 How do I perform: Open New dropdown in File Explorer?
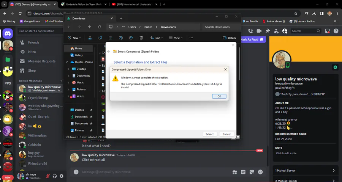[x=74, y=38]
